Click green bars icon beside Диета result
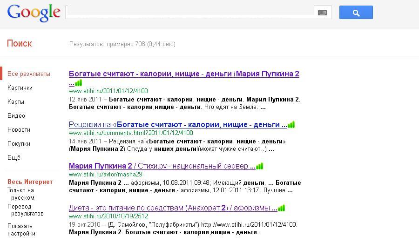This screenshot has height=243, width=419. point(281,208)
